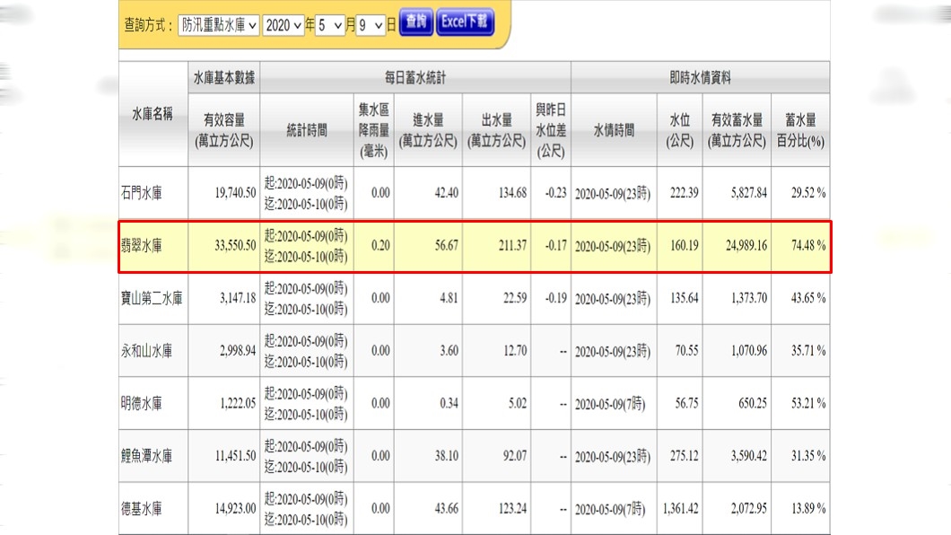The width and height of the screenshot is (951, 535).
Task: Click capacity value 11,451.50
Action: tap(235, 455)
